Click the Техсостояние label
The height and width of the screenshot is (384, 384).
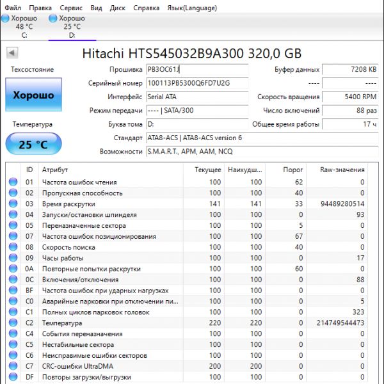[x=32, y=70]
